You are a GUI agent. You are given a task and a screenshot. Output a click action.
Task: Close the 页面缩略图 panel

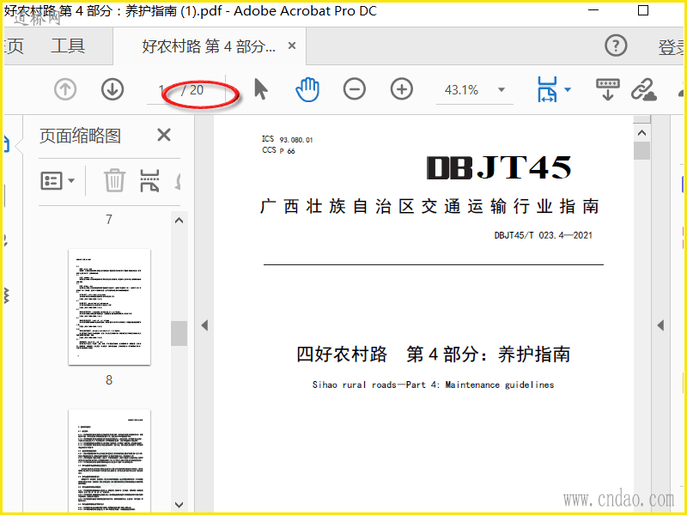point(164,135)
